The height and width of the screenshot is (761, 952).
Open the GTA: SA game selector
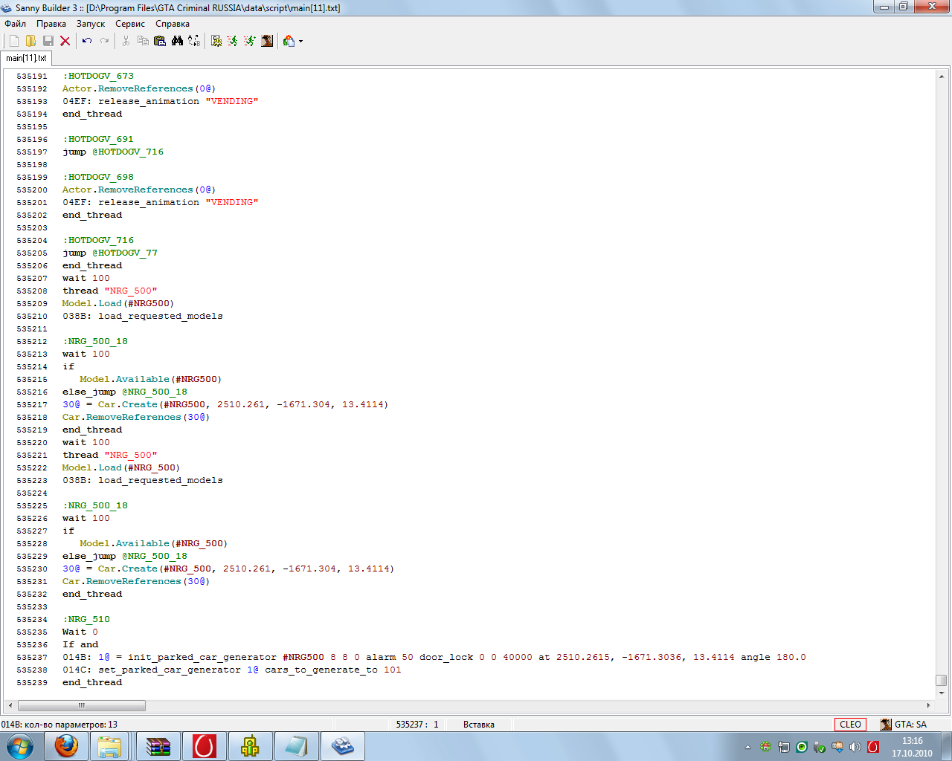point(904,725)
